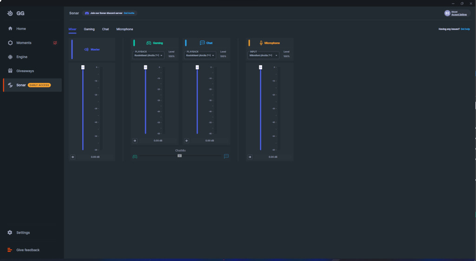This screenshot has width=476, height=261.
Task: Switch to the Mixer tab
Action: (x=72, y=29)
